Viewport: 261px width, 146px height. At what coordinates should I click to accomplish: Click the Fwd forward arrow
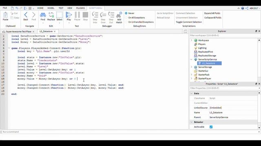point(33,15)
